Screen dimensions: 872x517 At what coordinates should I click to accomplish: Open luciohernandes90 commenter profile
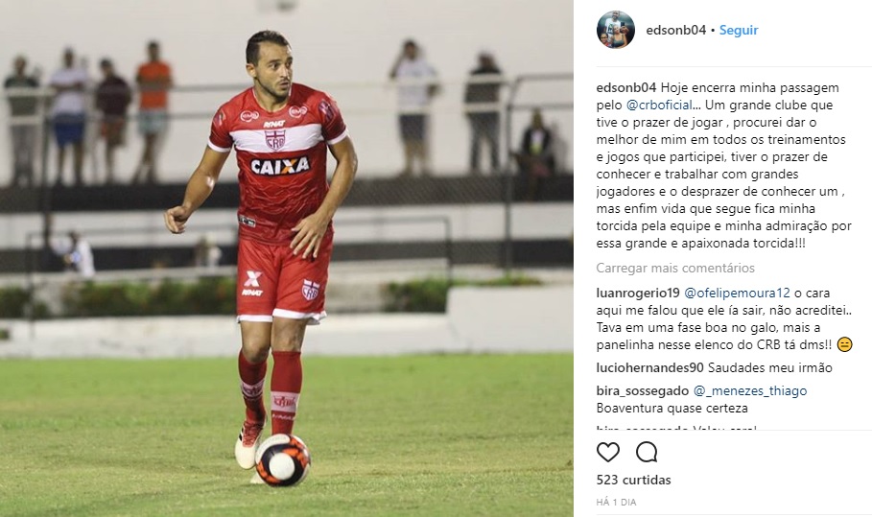click(x=650, y=368)
